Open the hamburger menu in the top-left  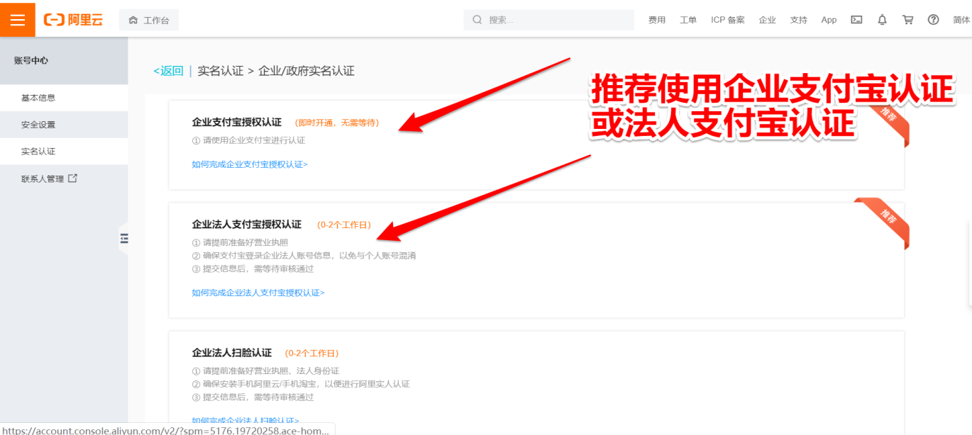click(18, 20)
